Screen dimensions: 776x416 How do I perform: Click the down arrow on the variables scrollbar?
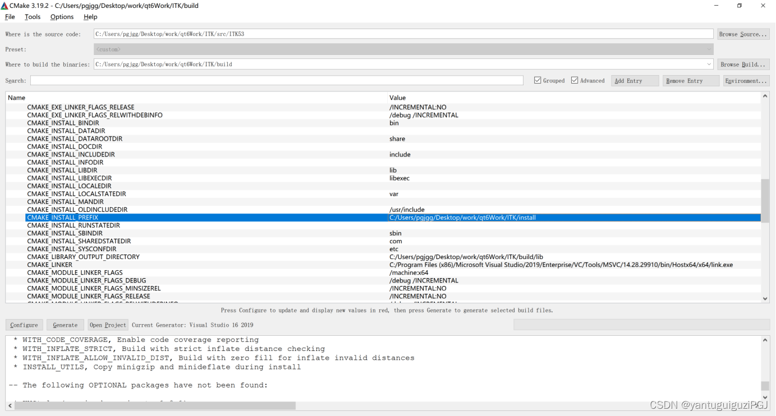coord(765,298)
